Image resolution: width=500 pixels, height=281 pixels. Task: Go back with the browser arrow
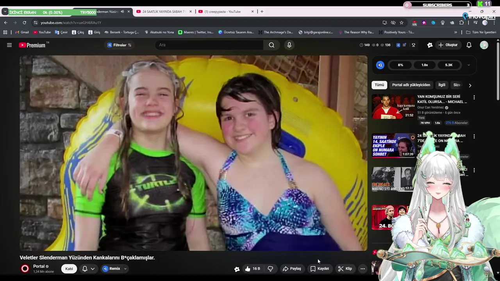click(5, 23)
